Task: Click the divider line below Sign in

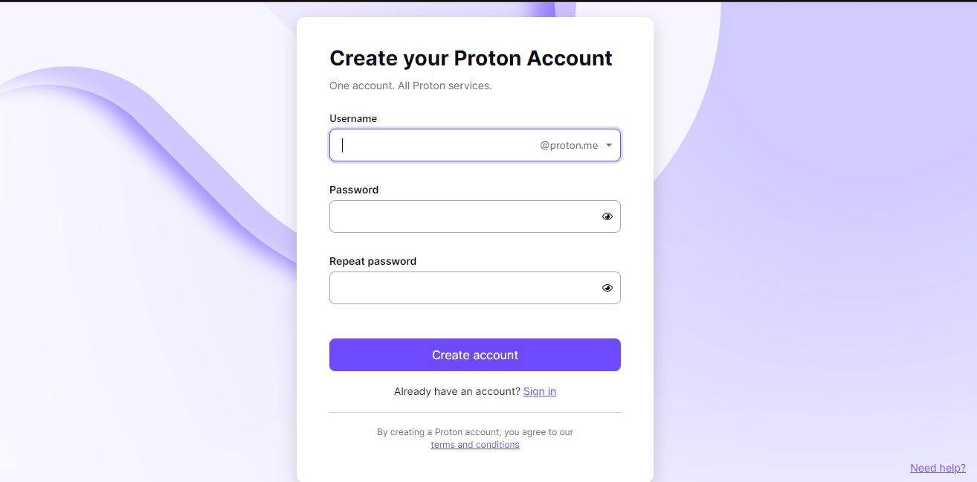Action: (475, 412)
